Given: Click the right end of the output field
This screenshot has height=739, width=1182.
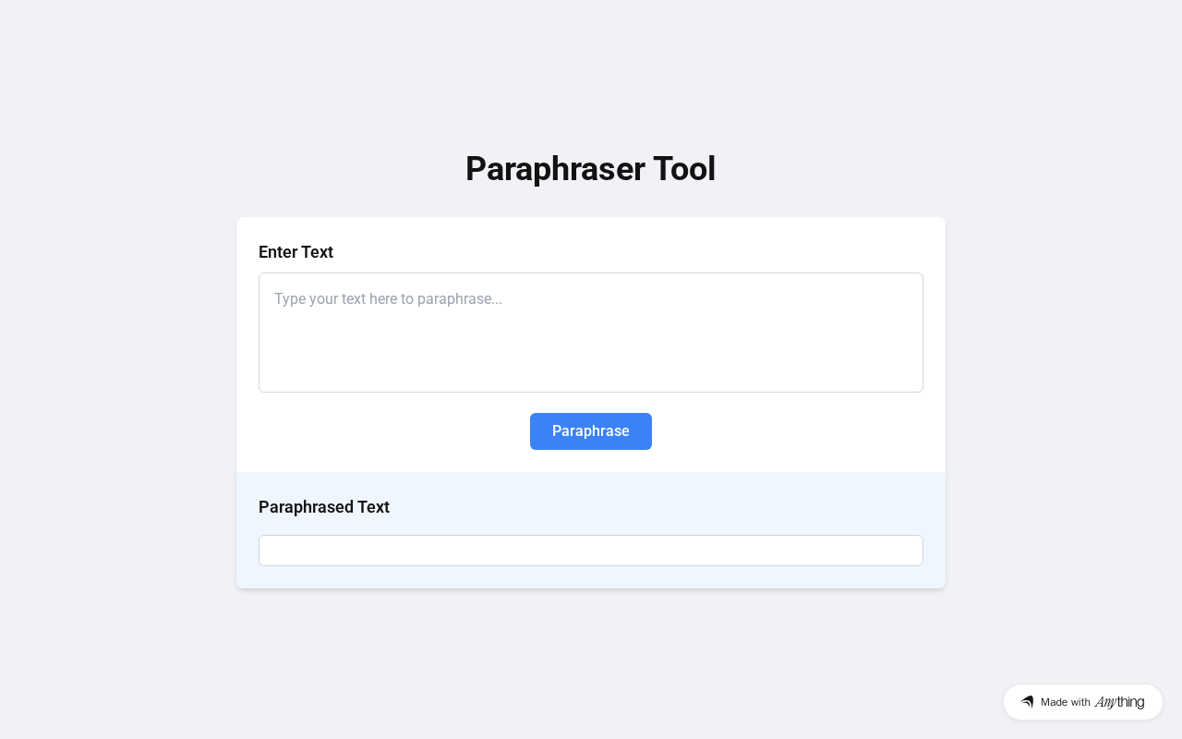Looking at the screenshot, I should (914, 551).
